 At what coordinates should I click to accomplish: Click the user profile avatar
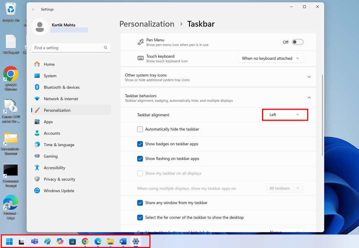[x=40, y=27]
